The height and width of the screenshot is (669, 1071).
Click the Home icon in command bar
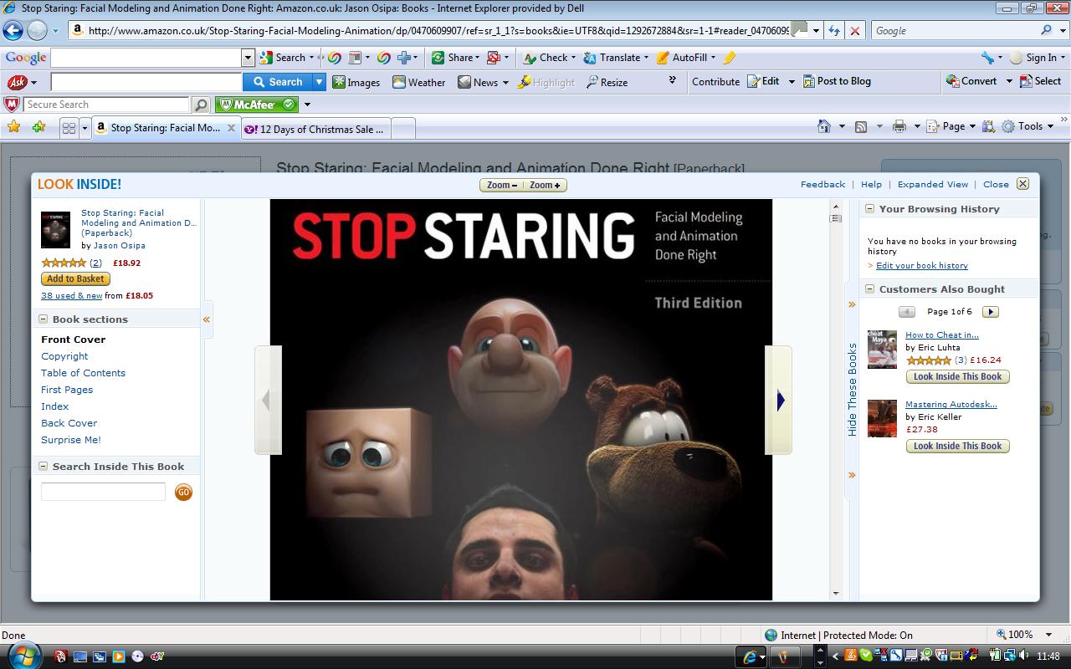[824, 126]
